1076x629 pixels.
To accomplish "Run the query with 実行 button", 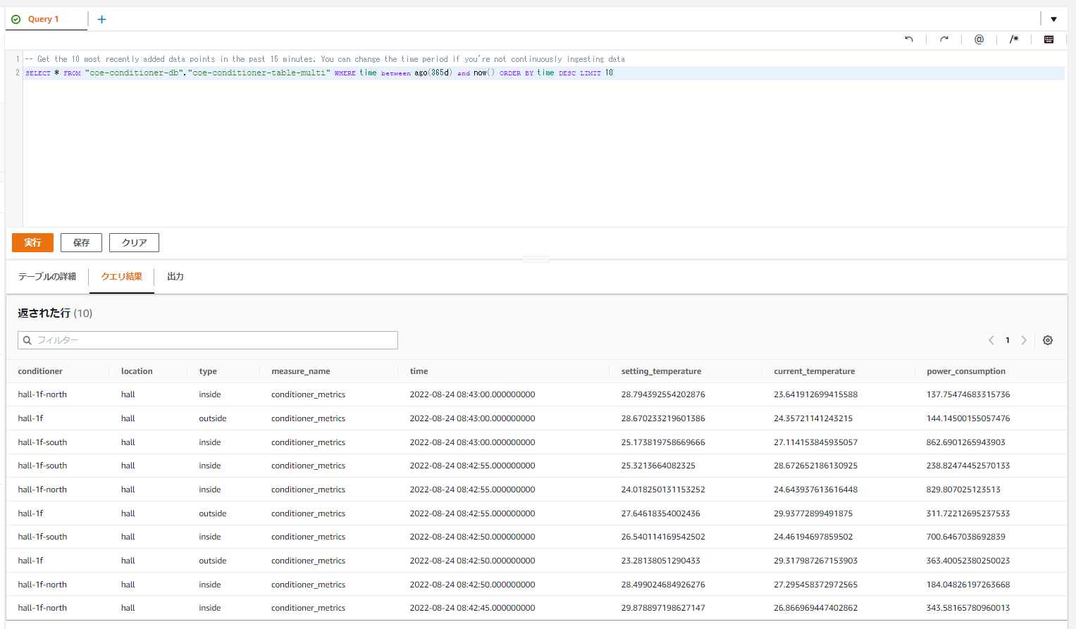I will (x=32, y=242).
